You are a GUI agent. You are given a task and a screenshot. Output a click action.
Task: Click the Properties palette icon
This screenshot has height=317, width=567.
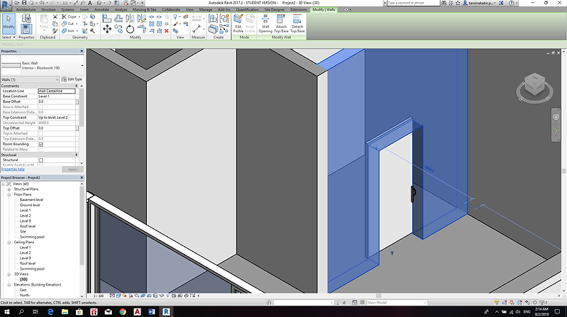click(x=26, y=29)
